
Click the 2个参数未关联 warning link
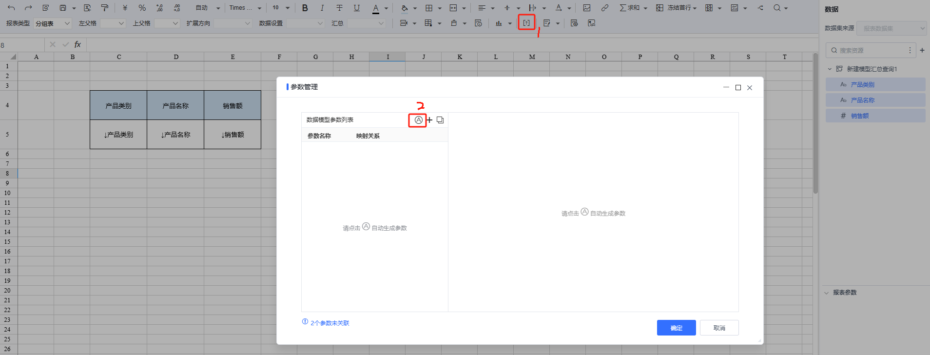pos(330,323)
